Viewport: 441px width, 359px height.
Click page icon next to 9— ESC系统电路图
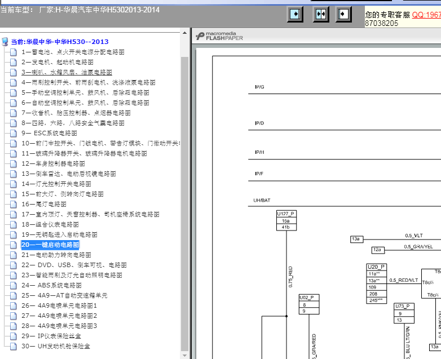(x=14, y=133)
